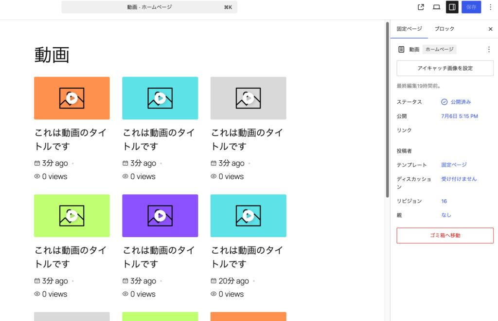Open the editor options three-dots menu
This screenshot has width=498, height=321.
pyautogui.click(x=490, y=7)
